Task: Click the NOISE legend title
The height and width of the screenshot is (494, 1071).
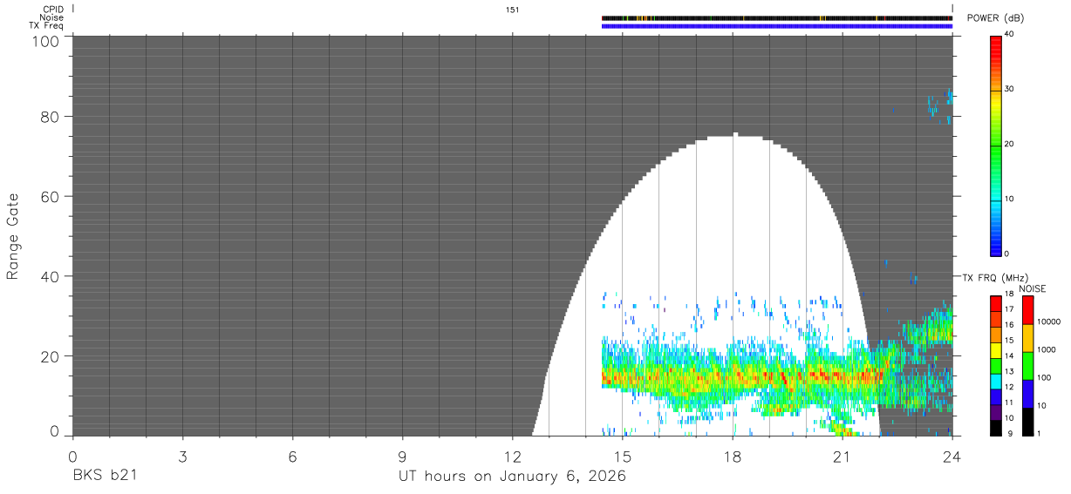Action: (x=1033, y=288)
